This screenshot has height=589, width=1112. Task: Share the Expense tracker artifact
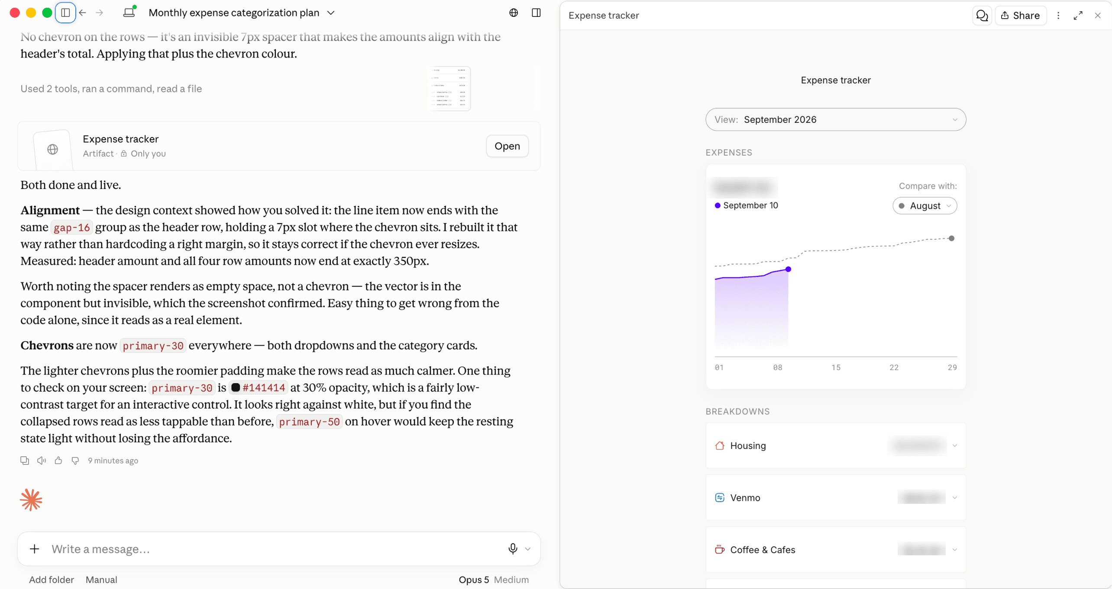[x=1021, y=16]
